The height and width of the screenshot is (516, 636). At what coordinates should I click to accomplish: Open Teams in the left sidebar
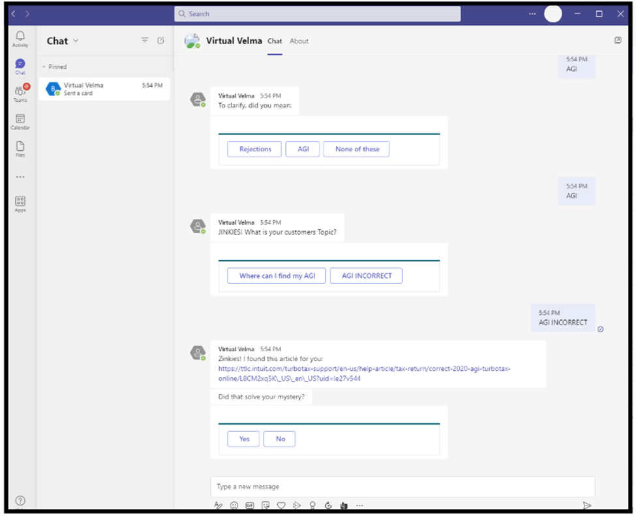[20, 93]
